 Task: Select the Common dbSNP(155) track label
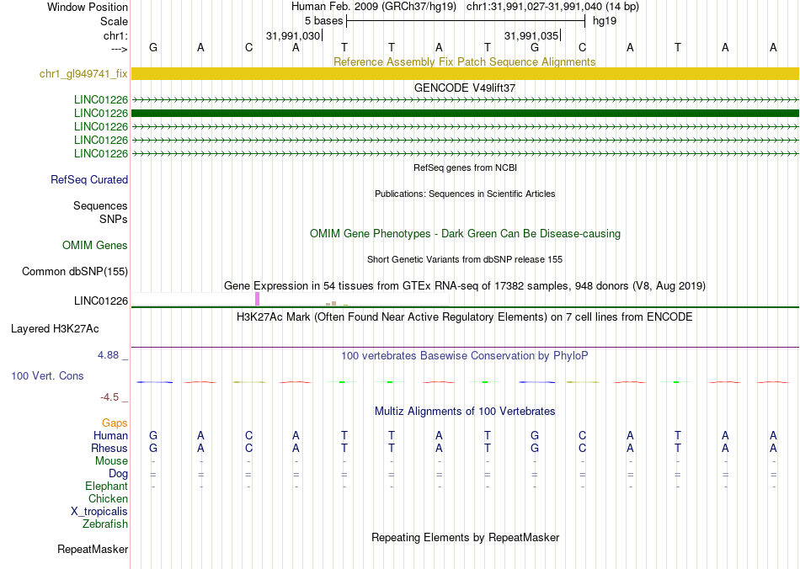point(75,271)
